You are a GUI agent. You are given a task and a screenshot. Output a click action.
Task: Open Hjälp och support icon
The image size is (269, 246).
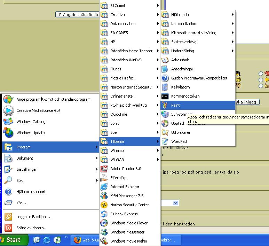click(x=8, y=192)
